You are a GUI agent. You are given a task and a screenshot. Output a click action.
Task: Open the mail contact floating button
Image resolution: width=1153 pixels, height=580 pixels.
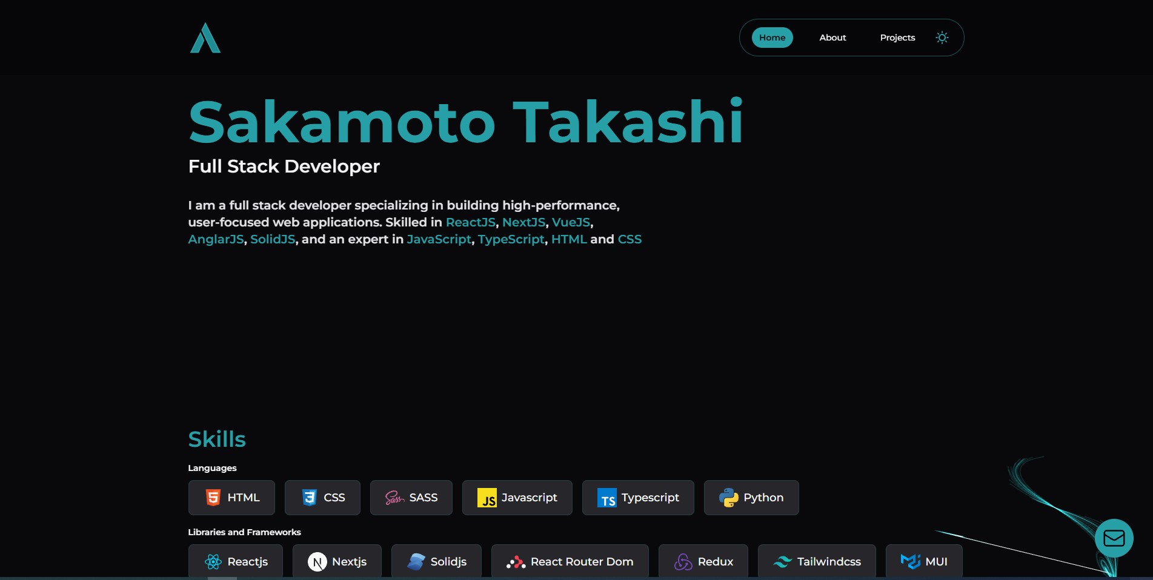click(1114, 538)
